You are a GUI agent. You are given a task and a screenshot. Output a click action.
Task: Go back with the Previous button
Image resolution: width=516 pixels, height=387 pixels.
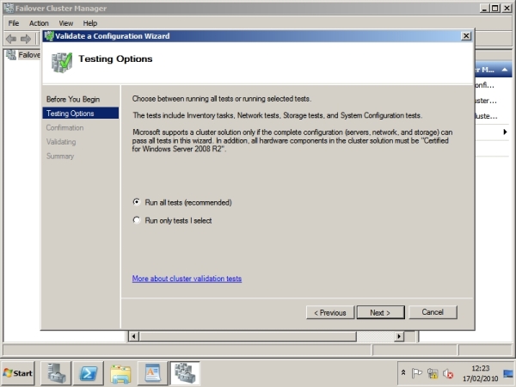tap(330, 312)
